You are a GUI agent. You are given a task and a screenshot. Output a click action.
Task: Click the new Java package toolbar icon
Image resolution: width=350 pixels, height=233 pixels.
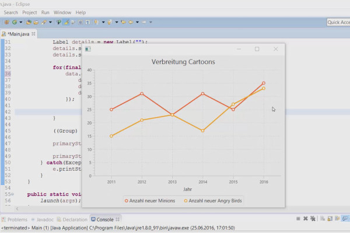pyautogui.click(x=6, y=22)
